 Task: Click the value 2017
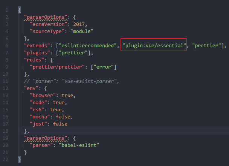[x=79, y=24]
